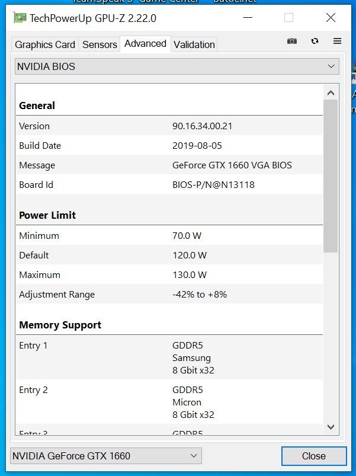Open the NVIDIA GeForce GTX 1660 device dropdown
This screenshot has height=476, width=356.
(106, 456)
